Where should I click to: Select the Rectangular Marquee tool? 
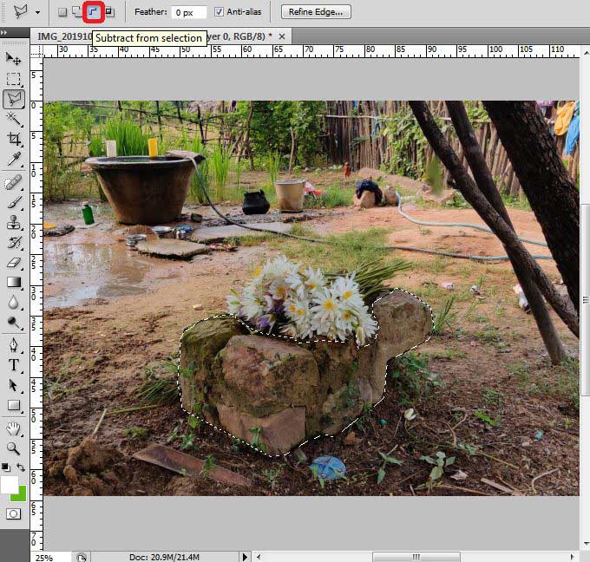14,79
